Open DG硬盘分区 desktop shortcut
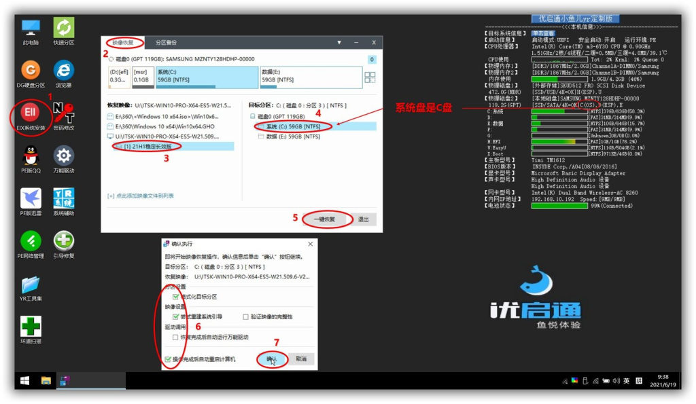 click(31, 74)
